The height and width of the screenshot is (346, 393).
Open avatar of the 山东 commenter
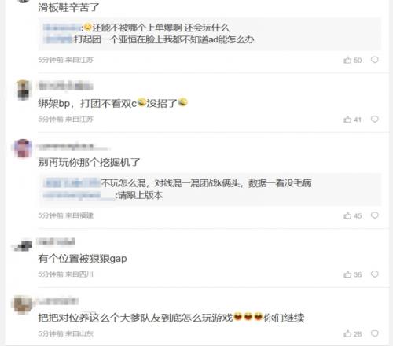pos(23,304)
